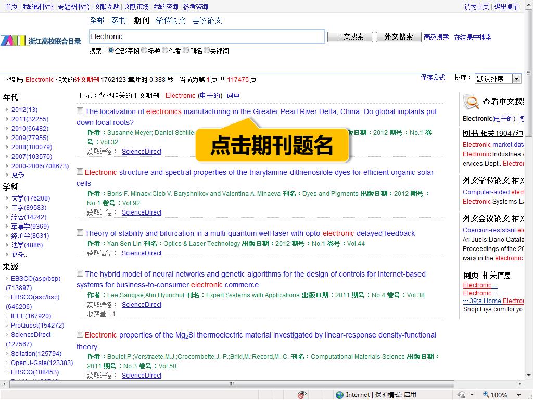Switch to the 全部 search tab
This screenshot has height=400, width=533.
pyautogui.click(x=97, y=21)
